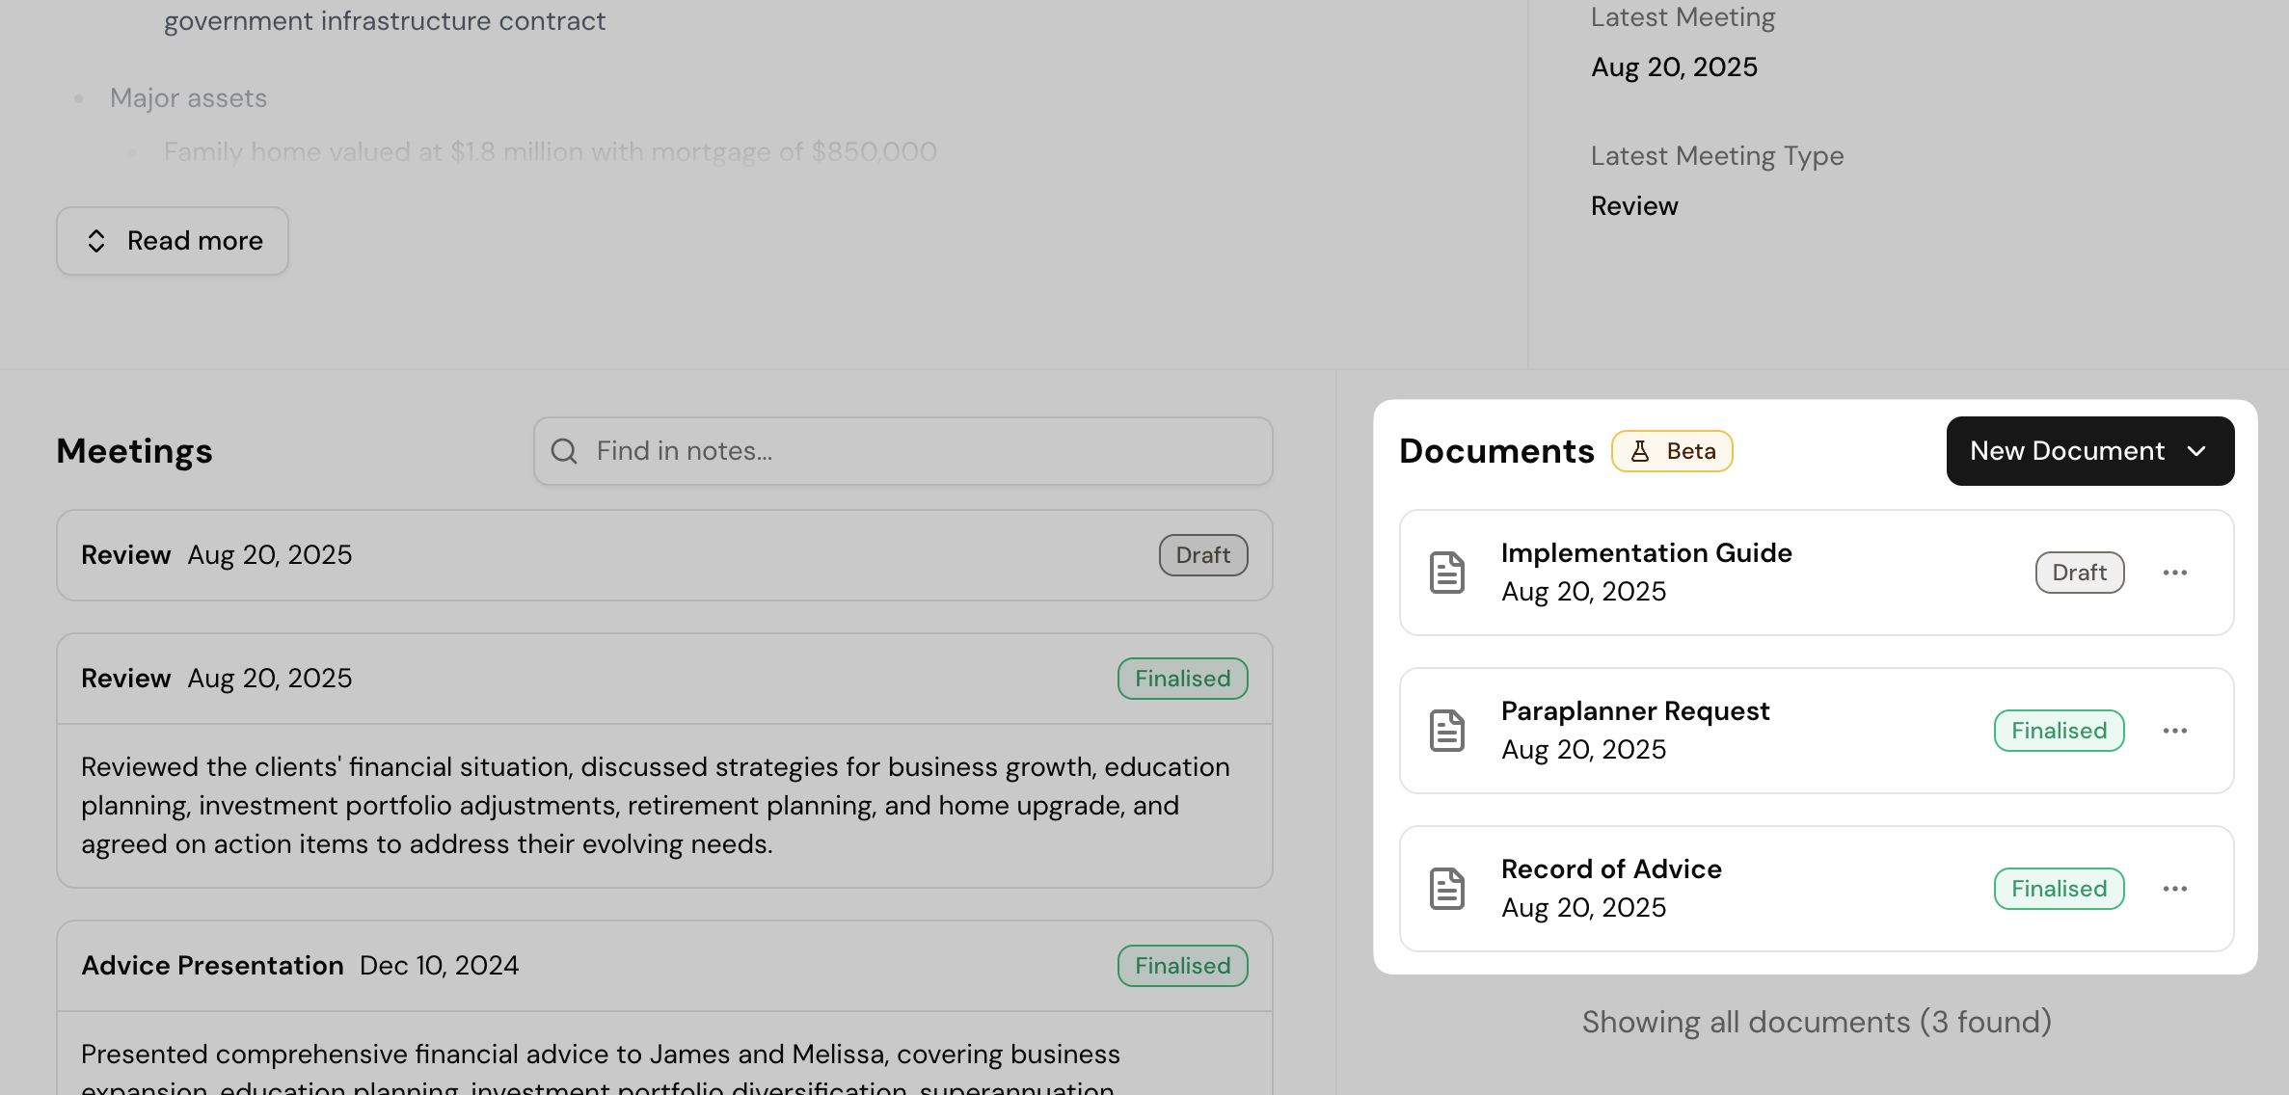The height and width of the screenshot is (1095, 2289).
Task: Expand summary with Read more button
Action: [173, 241]
